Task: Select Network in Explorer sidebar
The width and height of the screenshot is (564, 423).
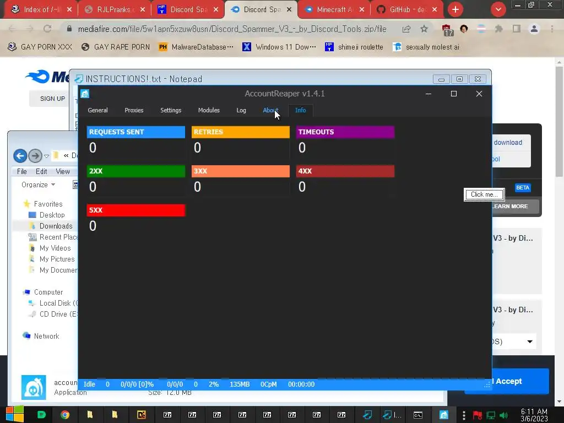Action: [x=46, y=336]
